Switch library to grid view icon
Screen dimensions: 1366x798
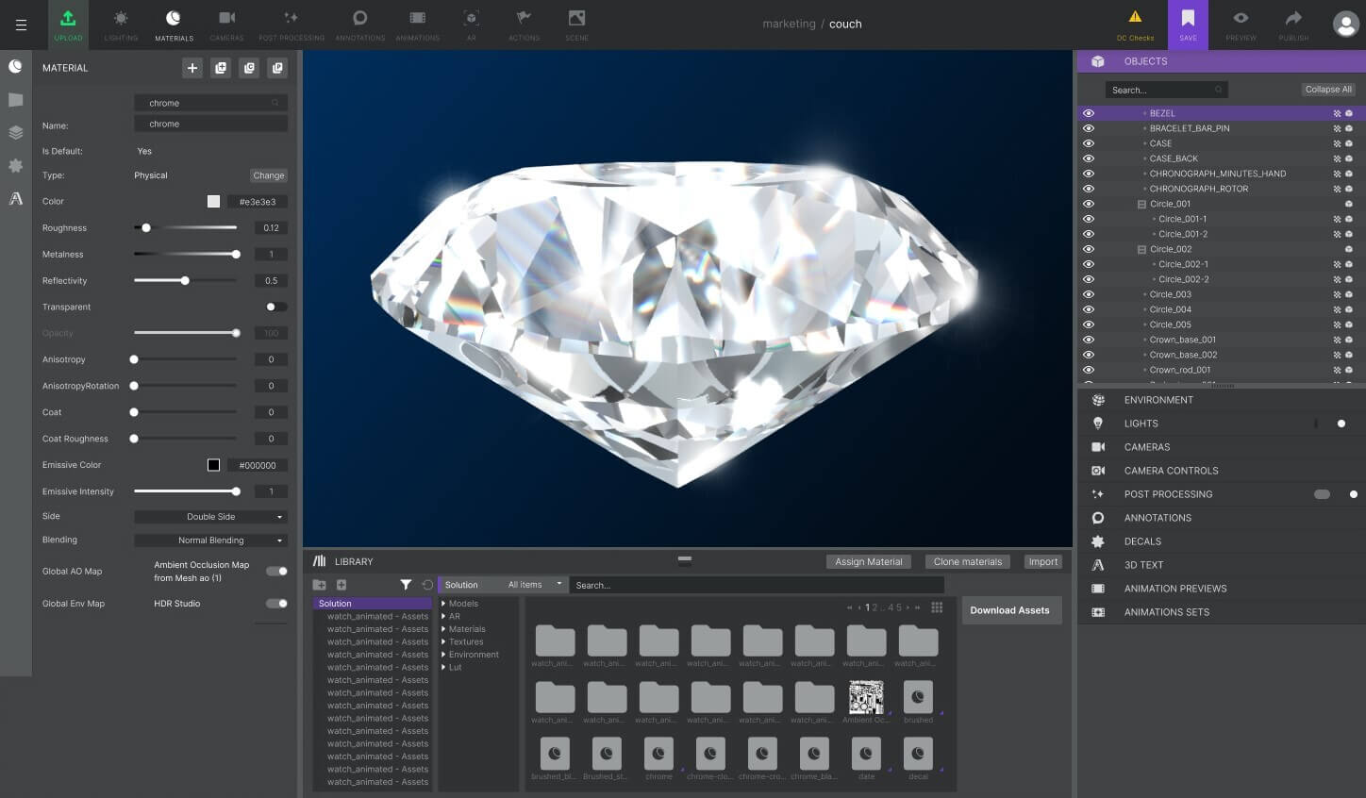937,607
